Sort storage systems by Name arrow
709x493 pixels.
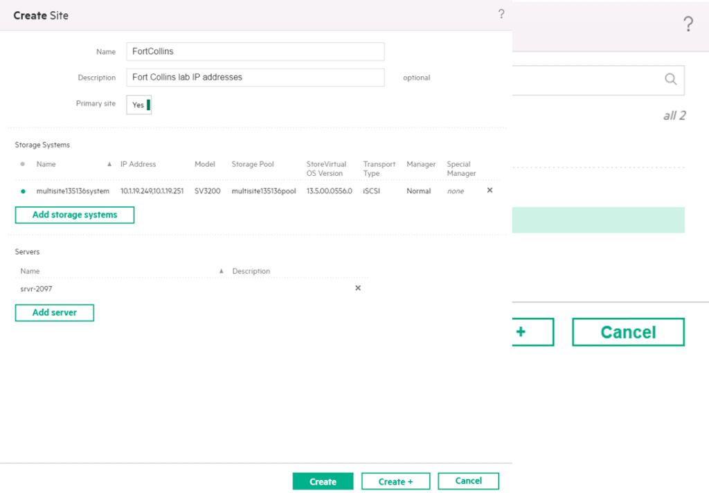[109, 164]
